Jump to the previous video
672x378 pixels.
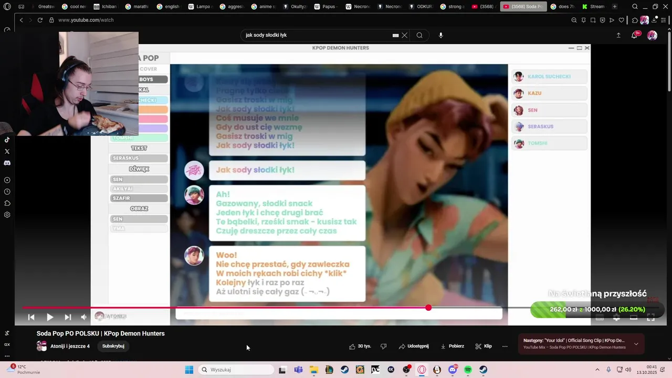pos(31,317)
